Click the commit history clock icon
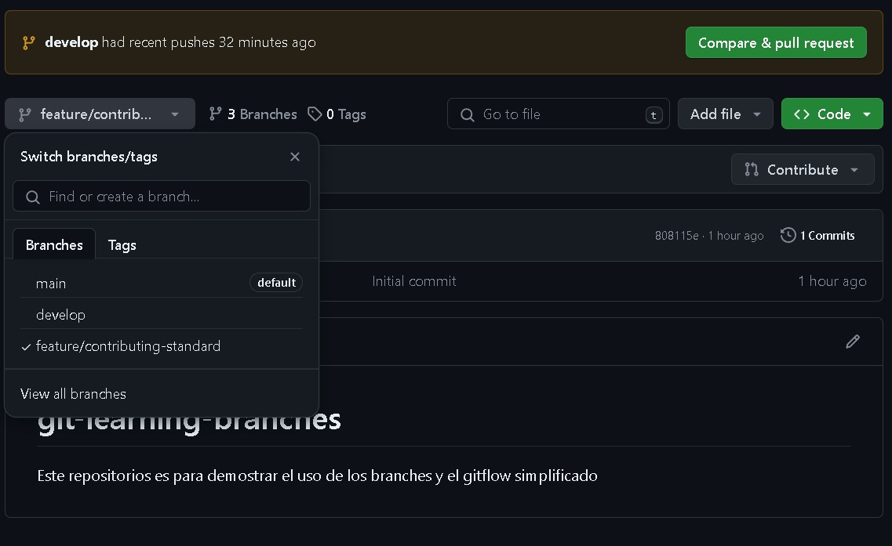892x546 pixels. coord(788,235)
